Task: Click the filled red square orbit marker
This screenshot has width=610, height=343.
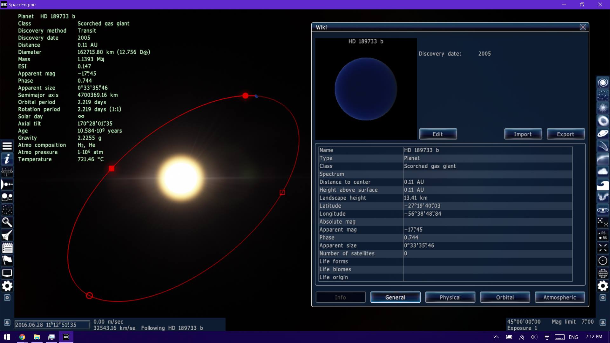Action: 112,169
